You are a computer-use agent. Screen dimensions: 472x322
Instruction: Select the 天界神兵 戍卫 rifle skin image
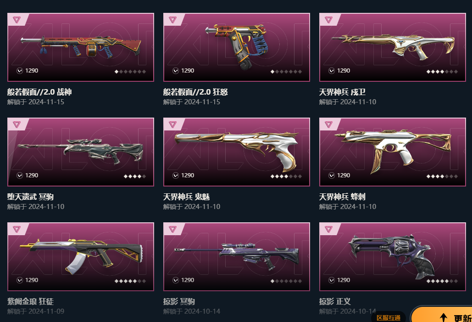pyautogui.click(x=393, y=47)
